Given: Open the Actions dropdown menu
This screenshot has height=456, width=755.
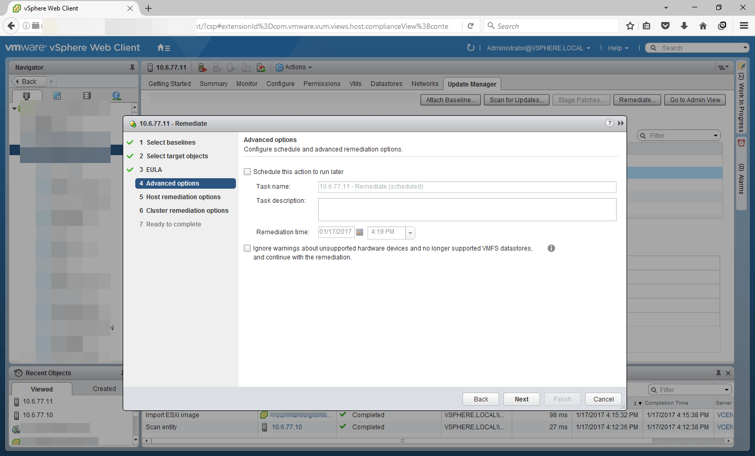Looking at the screenshot, I should [294, 68].
